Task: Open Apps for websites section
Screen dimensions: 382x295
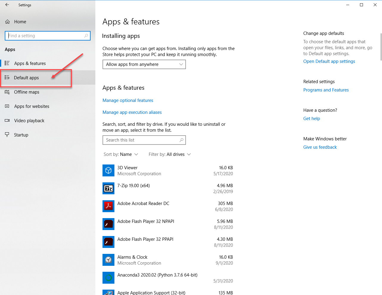Action: pos(48,106)
